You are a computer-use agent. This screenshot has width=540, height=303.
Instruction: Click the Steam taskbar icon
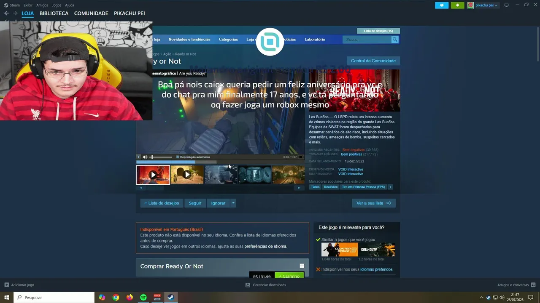click(171, 298)
